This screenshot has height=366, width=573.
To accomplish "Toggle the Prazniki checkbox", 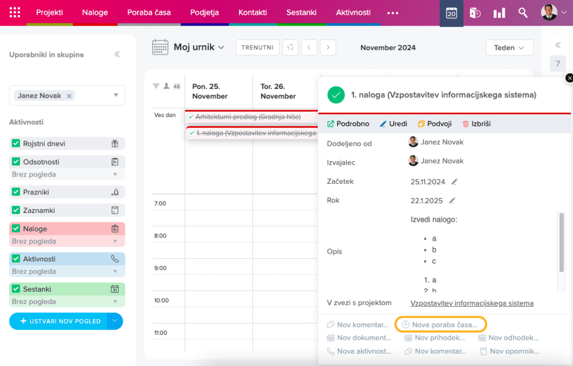I will point(16,192).
